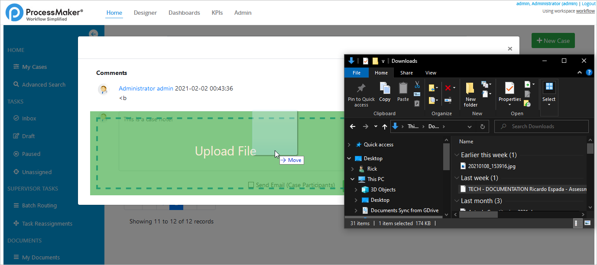Screen dimensions: 597x265
Task: Open the Designer menu item
Action: click(x=145, y=13)
